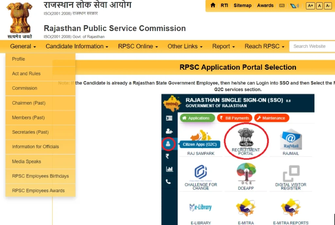Click the rupee sidebar icon

[167, 156]
